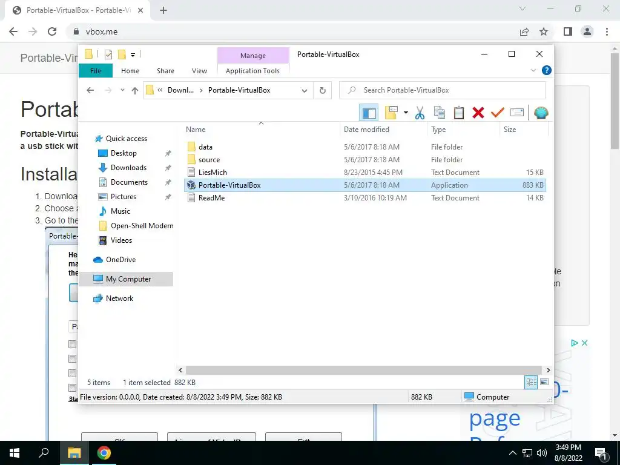This screenshot has width=620, height=465.
Task: Go back in Explorer history
Action: pyautogui.click(x=90, y=90)
